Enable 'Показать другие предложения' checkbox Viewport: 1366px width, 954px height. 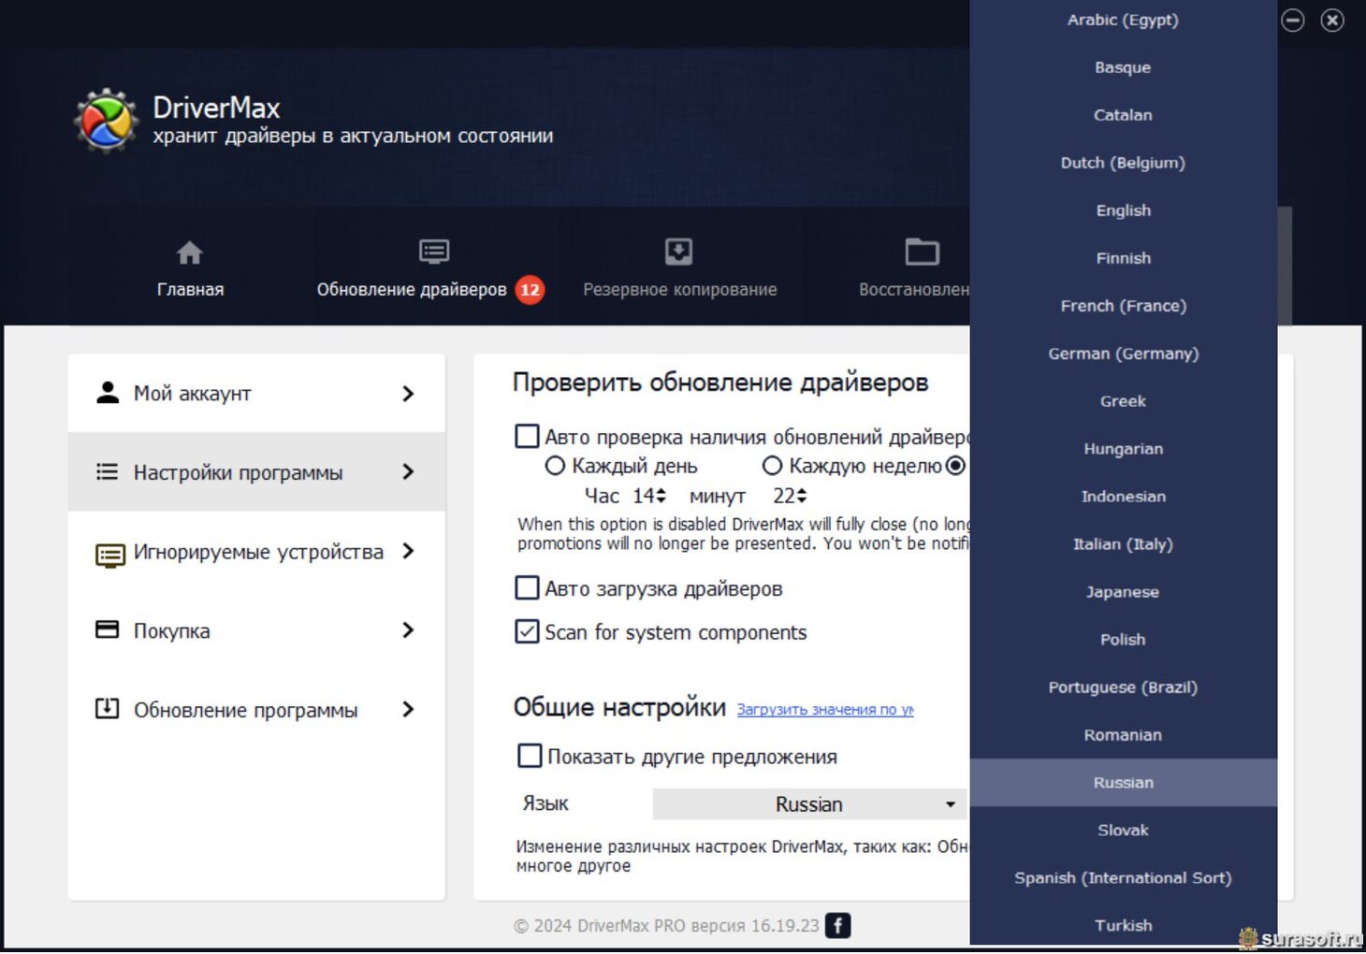(x=530, y=756)
